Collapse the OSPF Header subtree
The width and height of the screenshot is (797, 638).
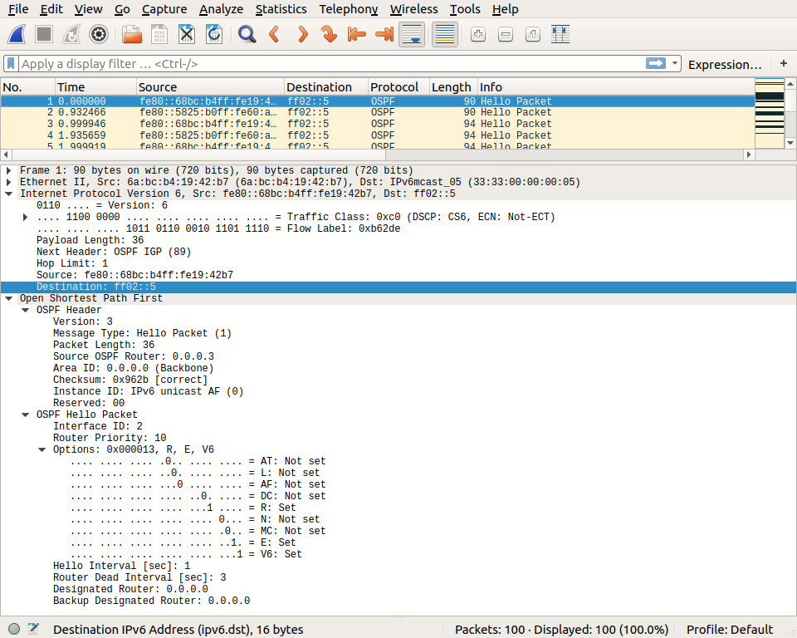26,311
